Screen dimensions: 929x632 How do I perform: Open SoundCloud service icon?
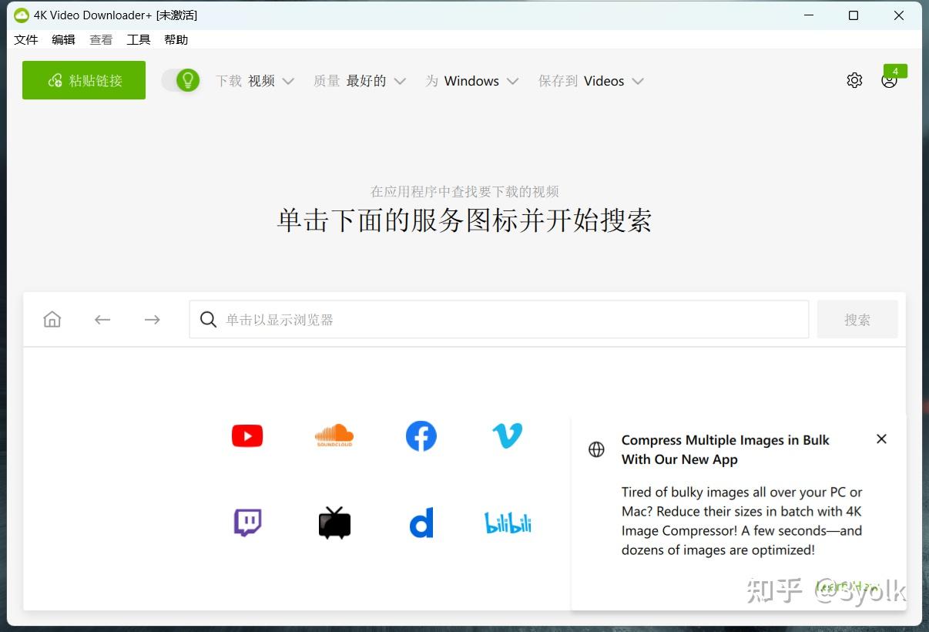334,436
